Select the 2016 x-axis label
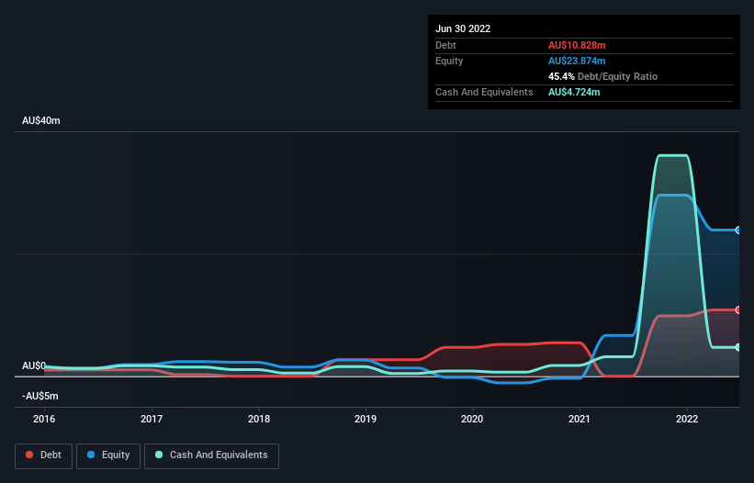 (x=44, y=419)
